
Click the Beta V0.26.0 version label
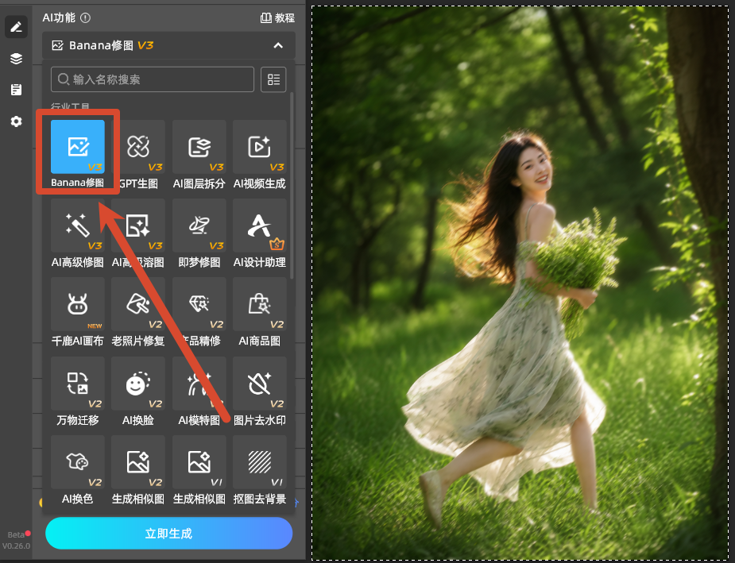[16, 540]
